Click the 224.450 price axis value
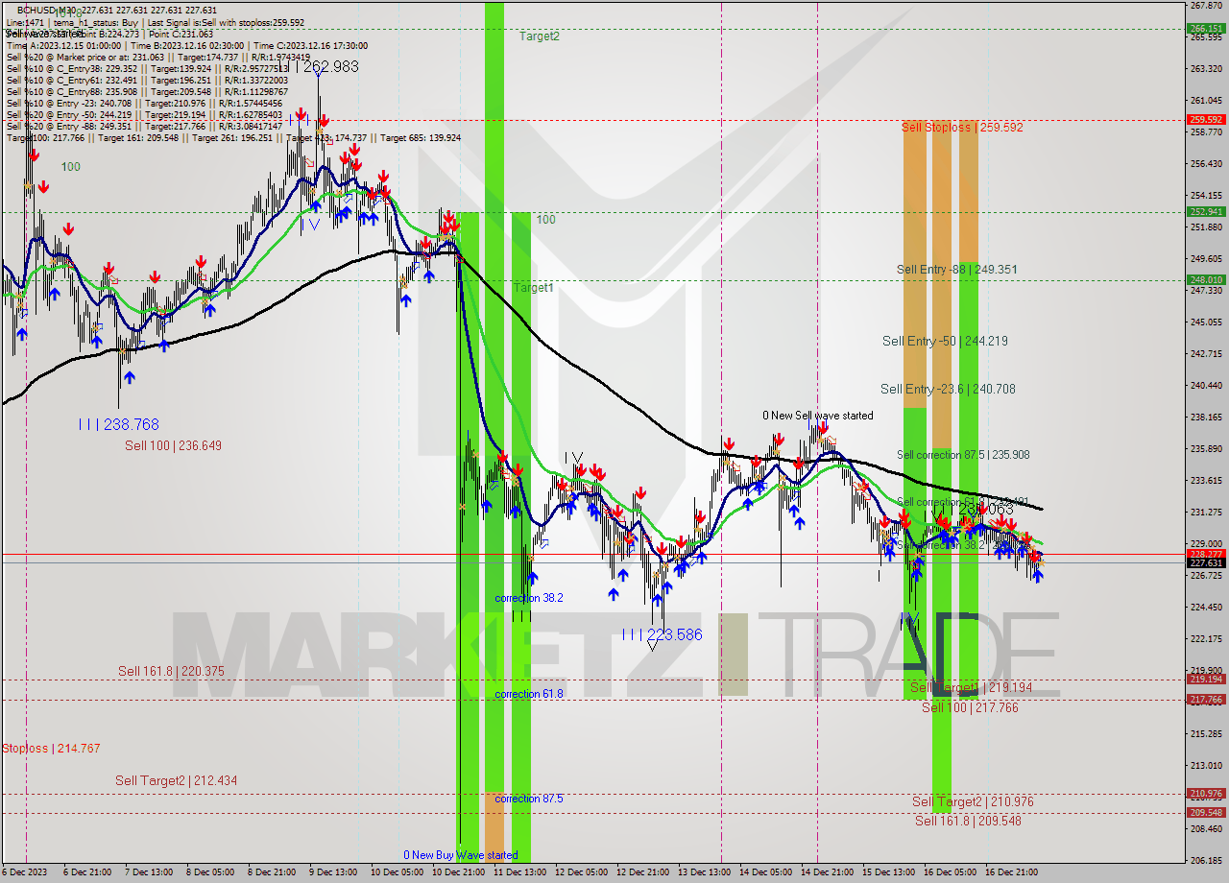The width and height of the screenshot is (1229, 883). 1207,608
